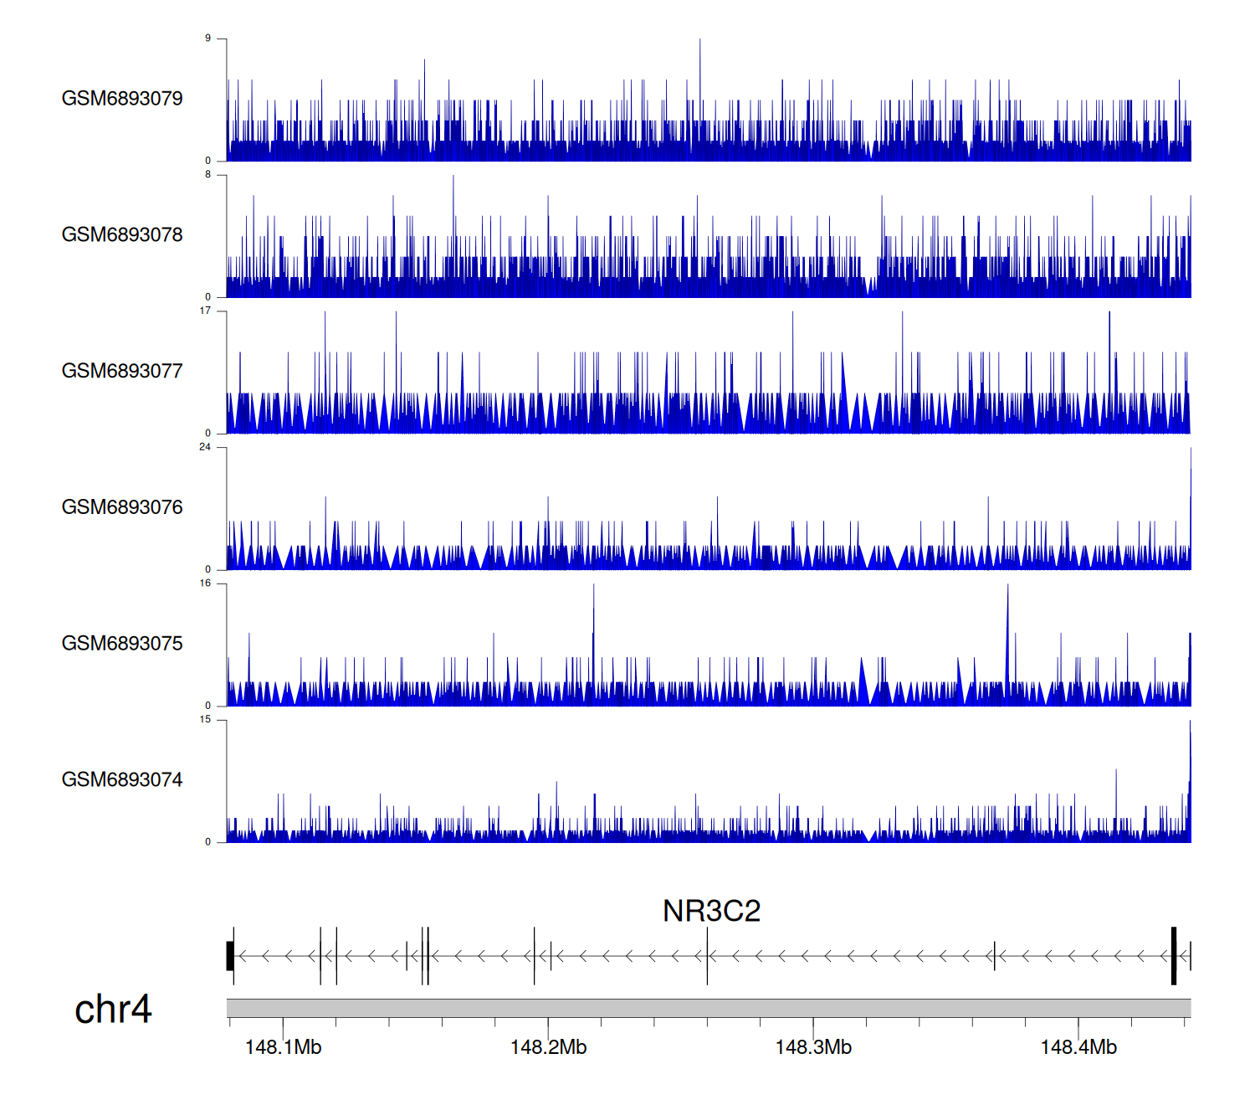This screenshot has height=1105, width=1255.
Task: Click the GSM6893077 sample name
Action: point(122,372)
